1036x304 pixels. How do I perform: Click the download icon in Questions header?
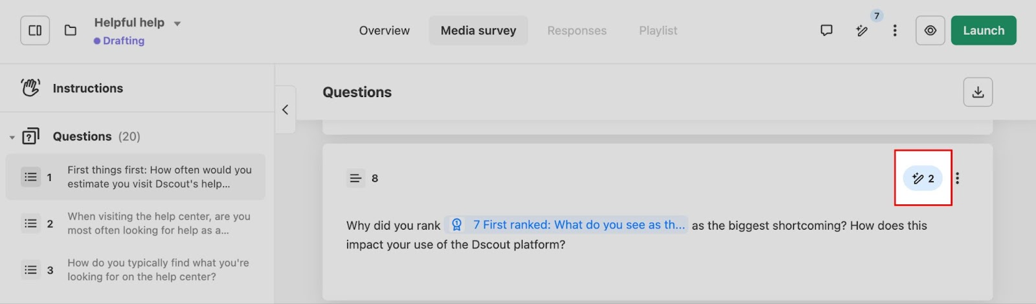978,92
